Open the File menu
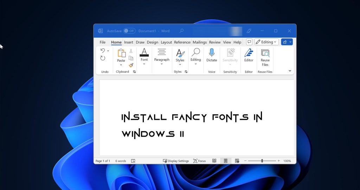The height and width of the screenshot is (190, 360). tap(103, 42)
